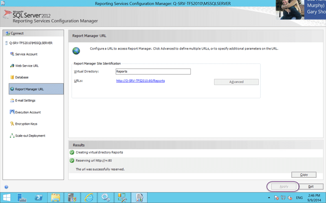
Task: Open the Execution Account page
Action: point(28,112)
